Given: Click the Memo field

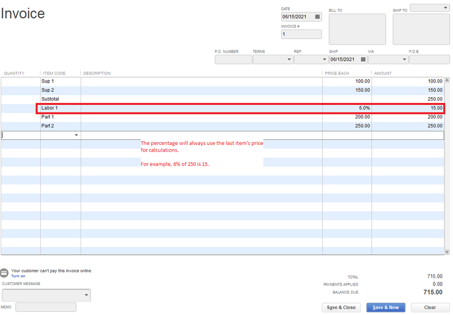Looking at the screenshot, I should 46,307.
